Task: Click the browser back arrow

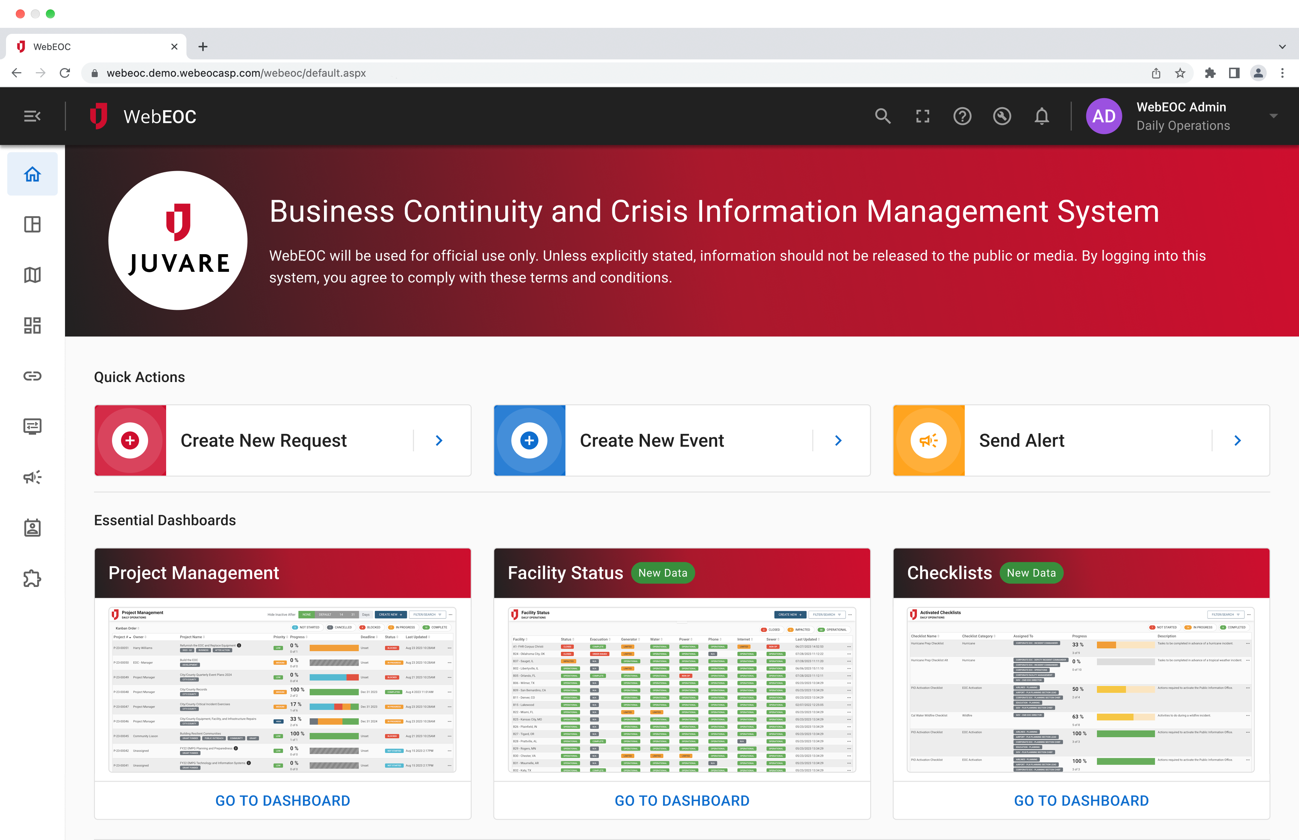Action: [x=17, y=73]
